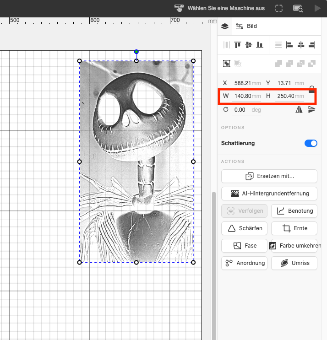Image resolution: width=327 pixels, height=340 pixels.
Task: Switch to the Bild object tab
Action: [246, 26]
